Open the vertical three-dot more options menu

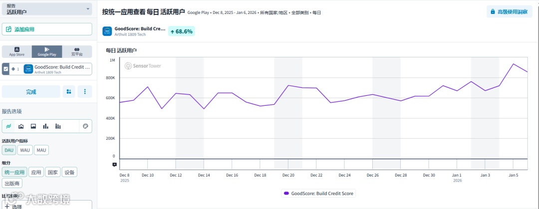(x=85, y=92)
